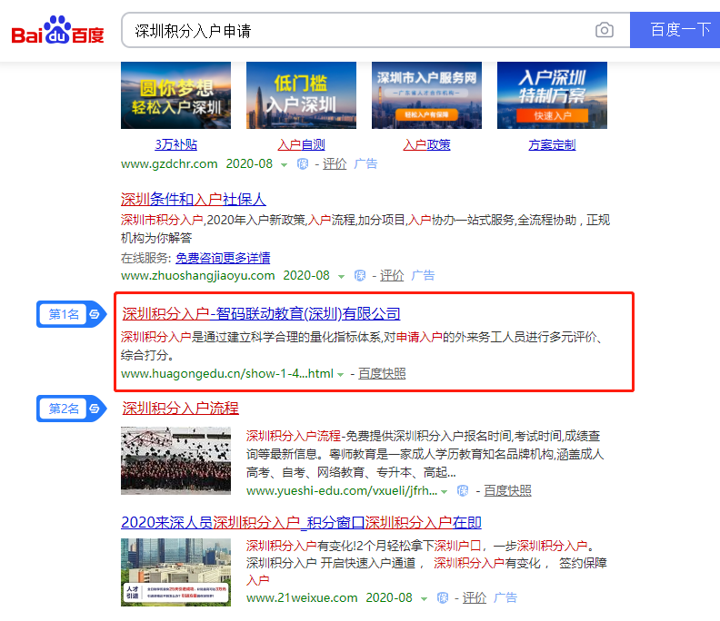Click the 保 badge beside zhuoshangjiaoyu.com
Image resolution: width=720 pixels, height=621 pixels.
click(x=360, y=275)
